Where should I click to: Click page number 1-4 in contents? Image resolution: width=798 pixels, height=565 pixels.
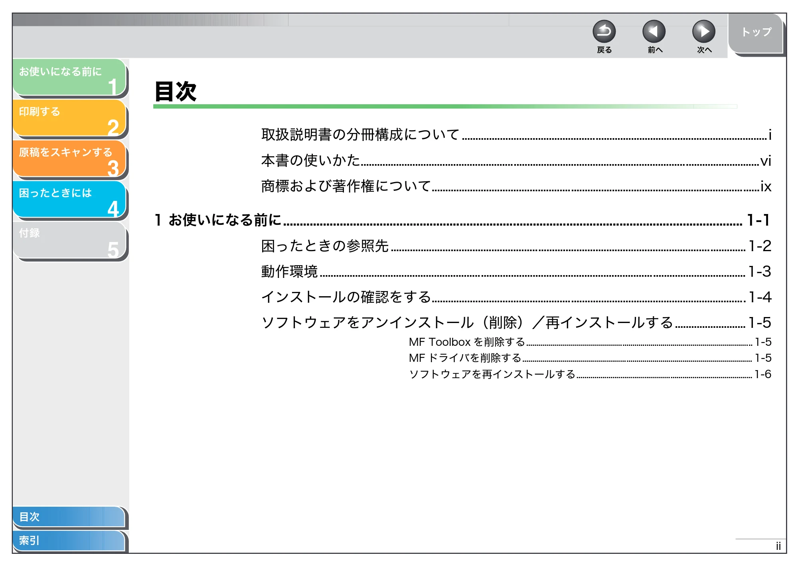coord(760,297)
